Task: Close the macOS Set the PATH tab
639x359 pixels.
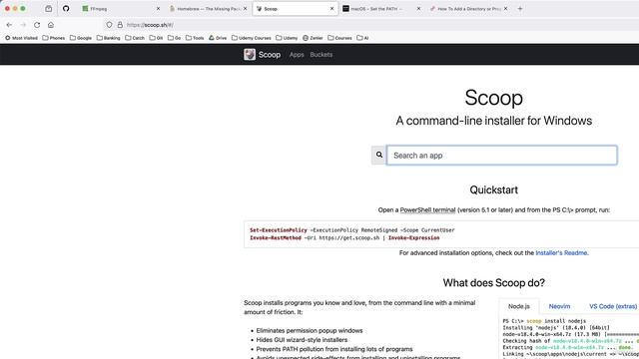Action: pyautogui.click(x=418, y=9)
